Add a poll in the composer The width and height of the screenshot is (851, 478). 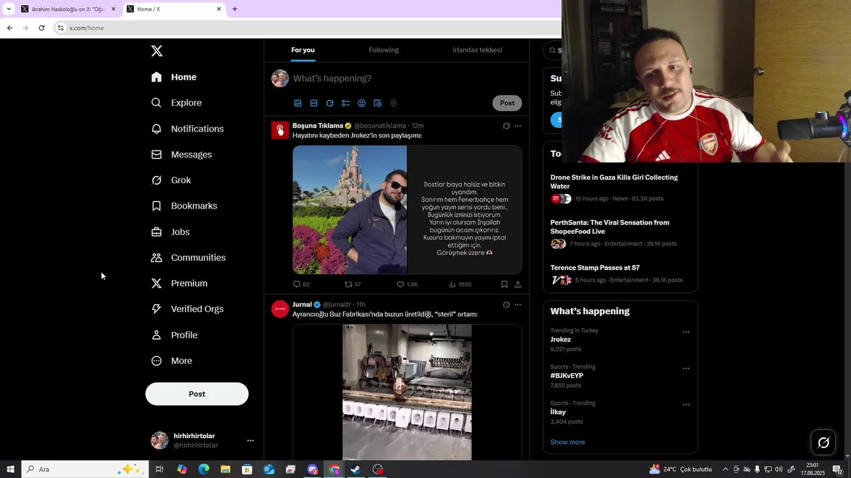[x=346, y=103]
